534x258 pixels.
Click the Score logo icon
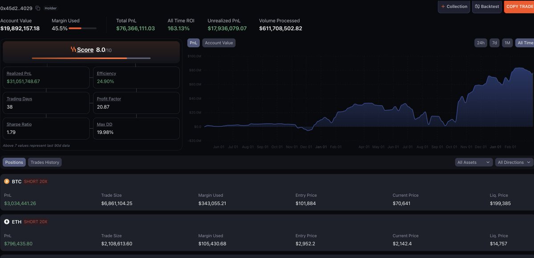(x=73, y=50)
